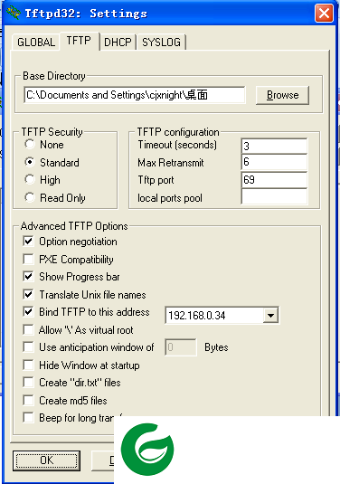Click the Base Directory path field
This screenshot has height=484, width=340.
135,95
